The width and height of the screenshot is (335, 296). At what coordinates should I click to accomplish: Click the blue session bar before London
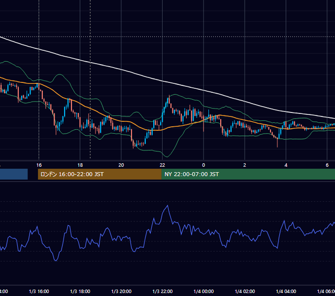(14, 174)
